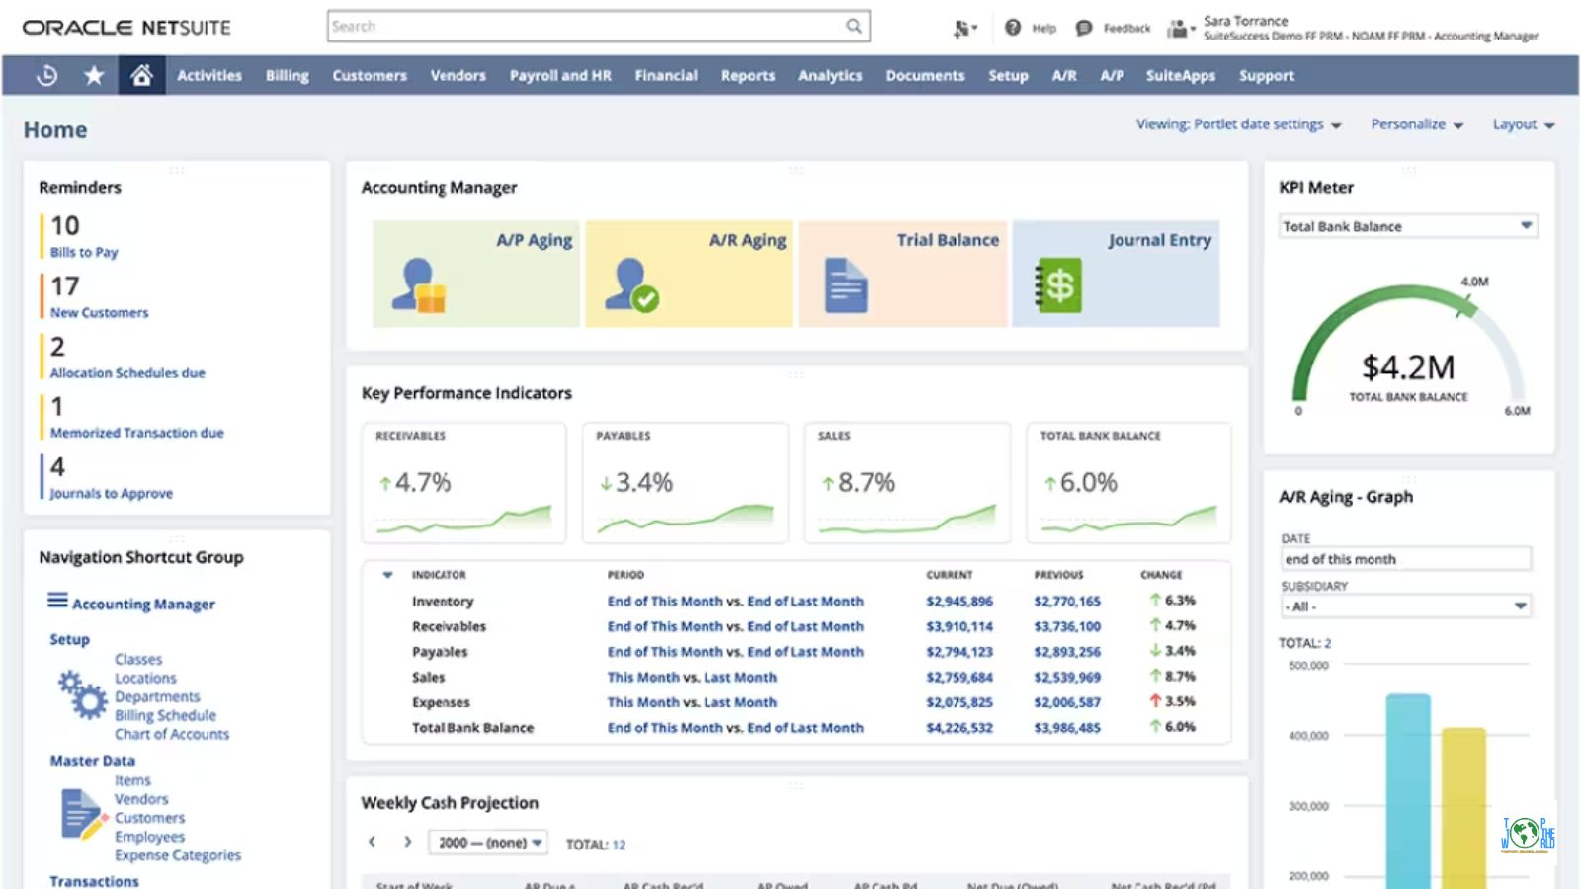Open the Customers menu
1581x889 pixels.
[370, 75]
